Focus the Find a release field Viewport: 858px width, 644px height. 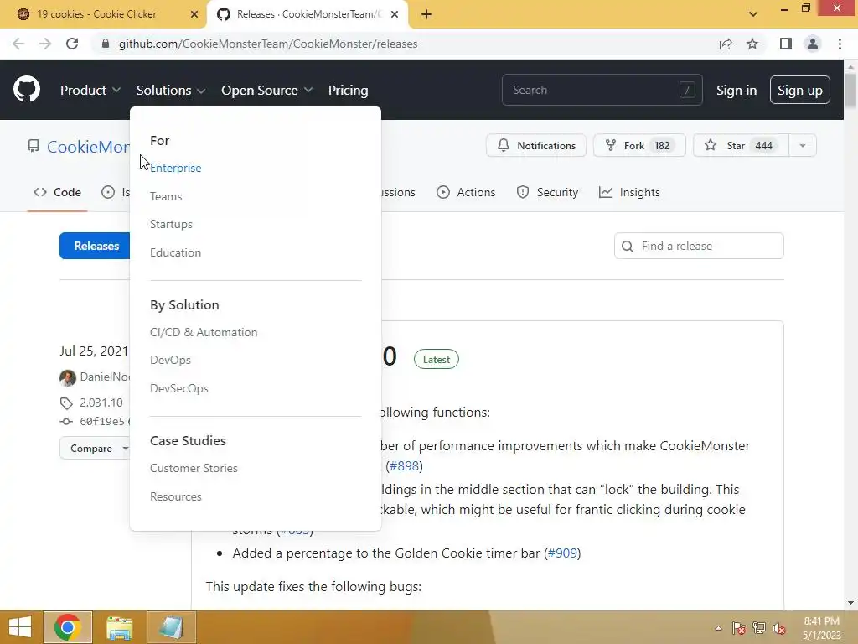coord(699,246)
